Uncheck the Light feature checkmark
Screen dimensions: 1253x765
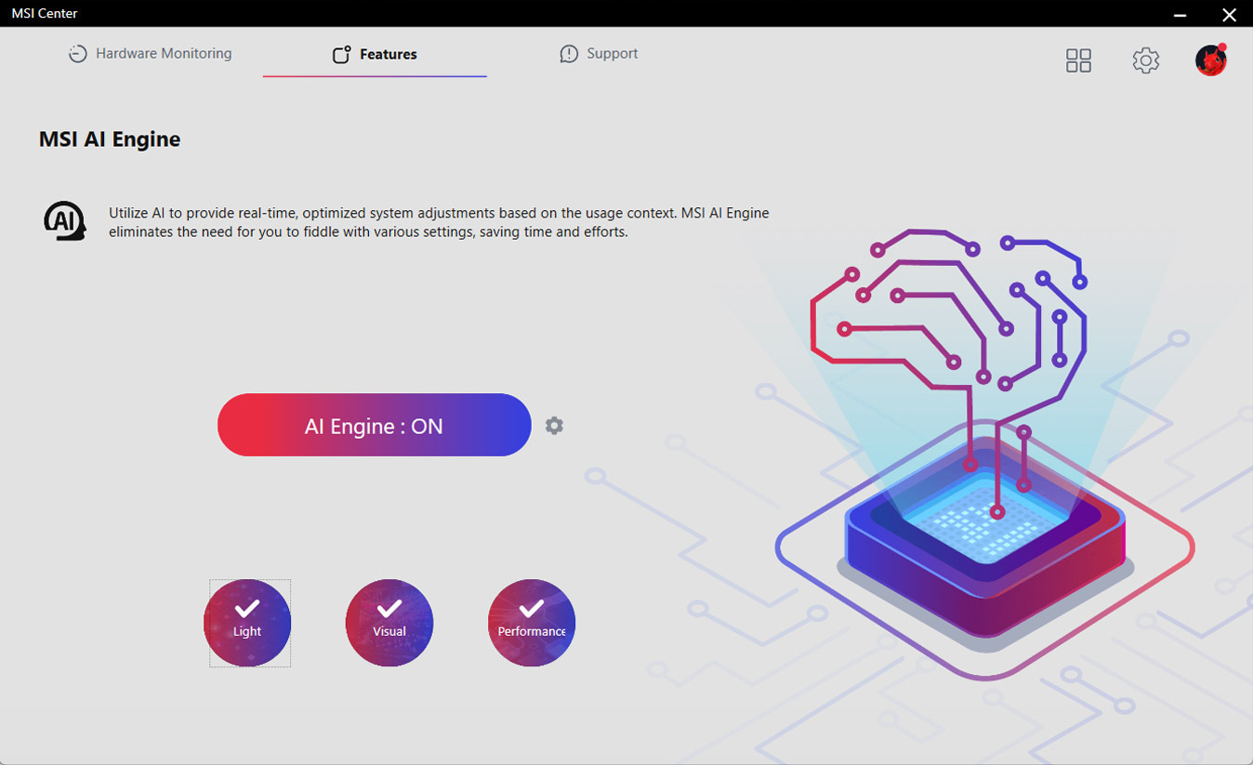pyautogui.click(x=247, y=610)
